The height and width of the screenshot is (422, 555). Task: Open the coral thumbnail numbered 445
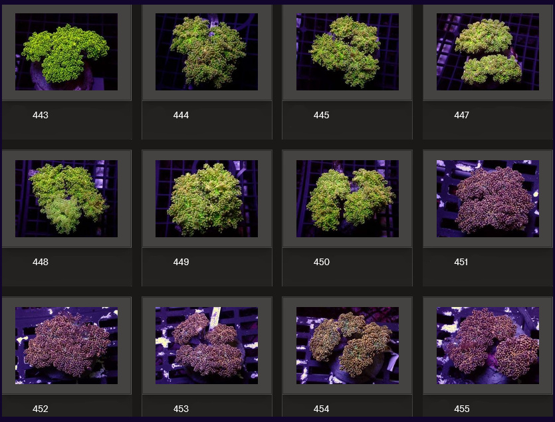348,52
